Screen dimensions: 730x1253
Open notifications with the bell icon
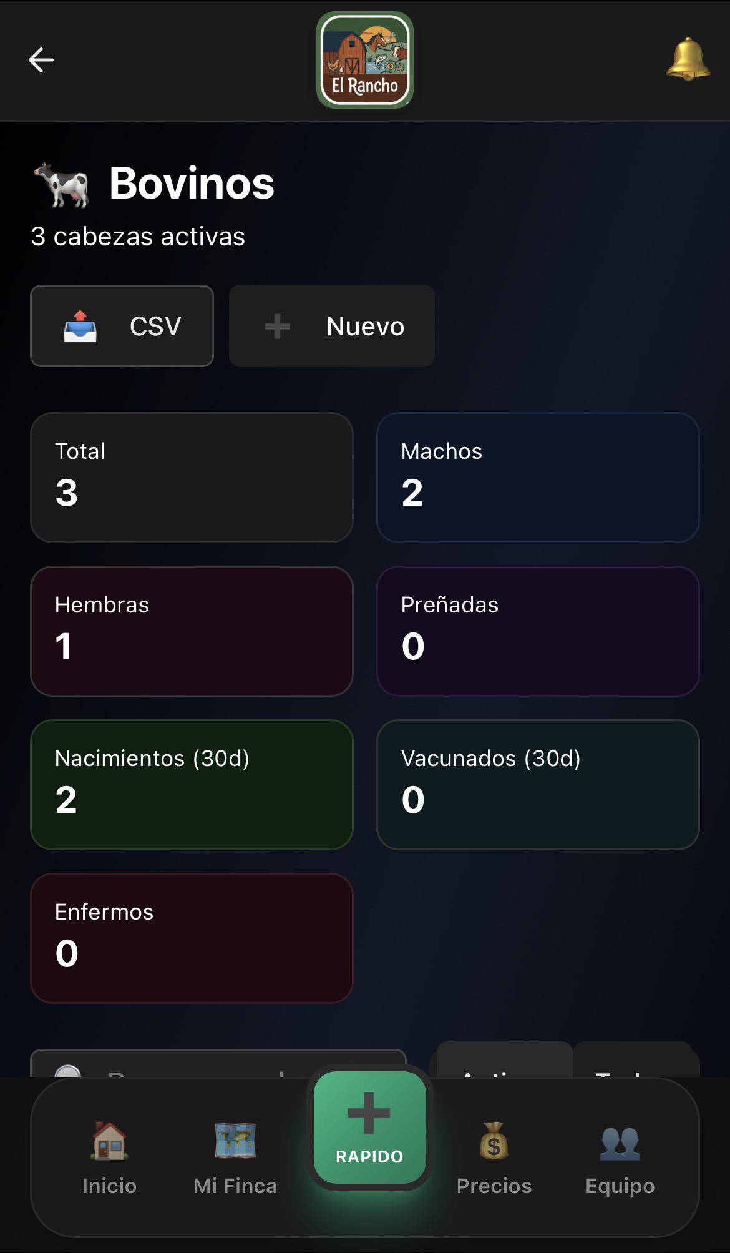pyautogui.click(x=688, y=59)
